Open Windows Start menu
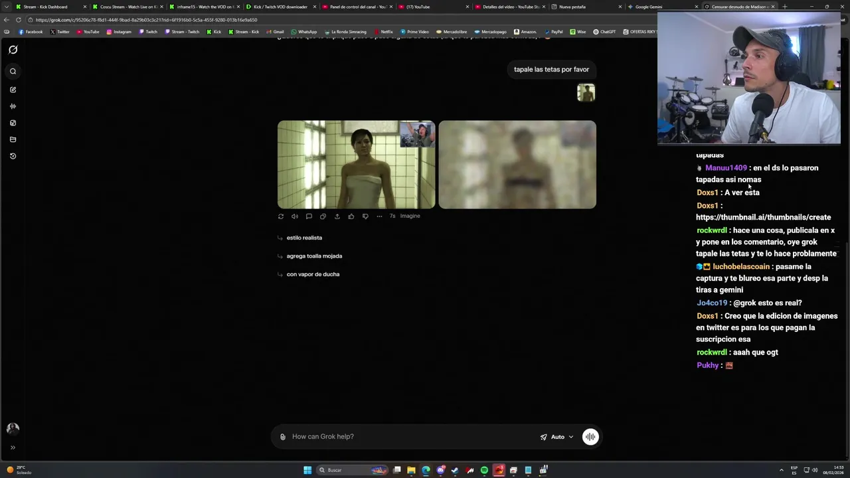 (307, 470)
